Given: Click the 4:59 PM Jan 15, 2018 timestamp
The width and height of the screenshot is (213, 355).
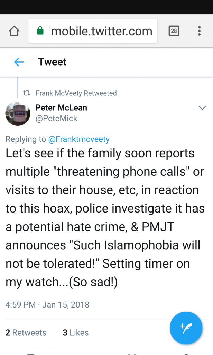Looking at the screenshot, I should [x=47, y=305].
